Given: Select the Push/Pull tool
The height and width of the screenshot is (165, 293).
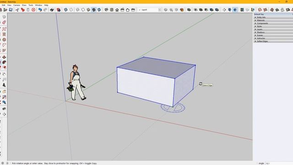Looking at the screenshot, I should [4, 57].
